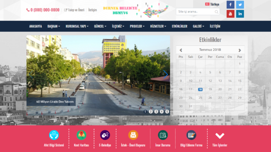Select day 12 in the calendar
This screenshot has height=152, width=271.
(210, 81)
